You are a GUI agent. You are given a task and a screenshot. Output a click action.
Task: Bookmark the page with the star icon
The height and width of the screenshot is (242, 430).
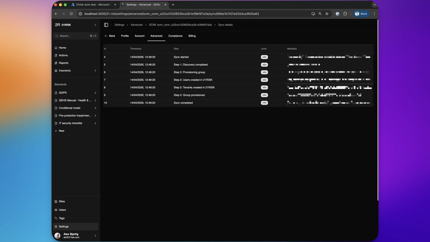pyautogui.click(x=327, y=14)
